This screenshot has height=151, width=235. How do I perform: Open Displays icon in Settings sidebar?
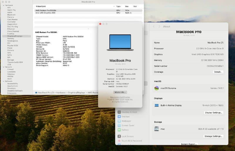pyautogui.click(x=119, y=117)
